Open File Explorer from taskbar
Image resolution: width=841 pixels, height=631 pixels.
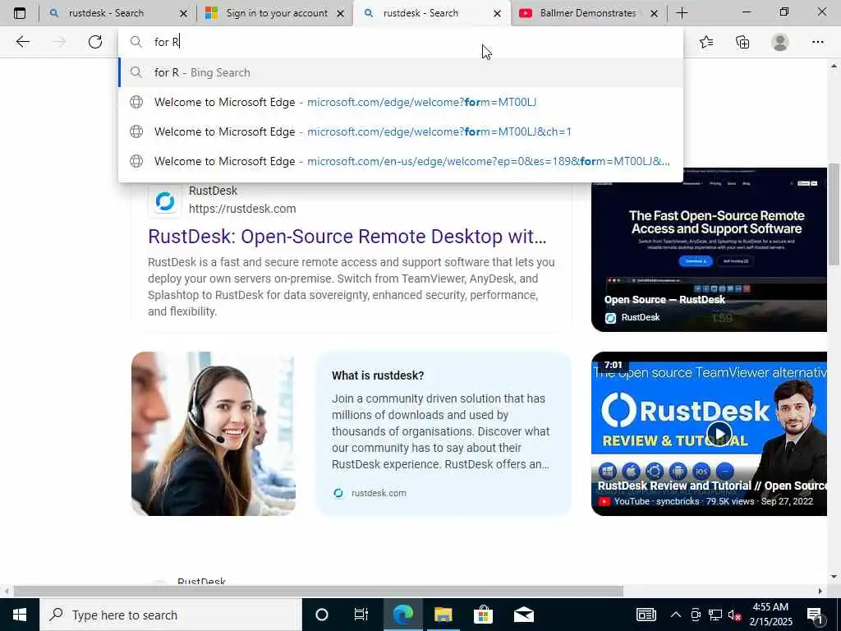point(443,615)
